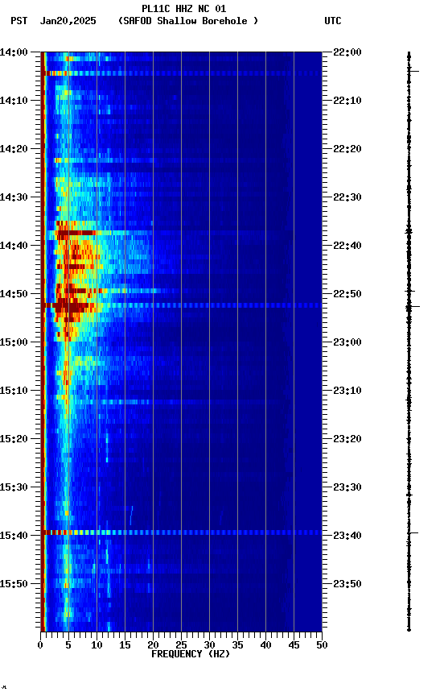Click the 35 Hz frequency axis label

[x=237, y=645]
